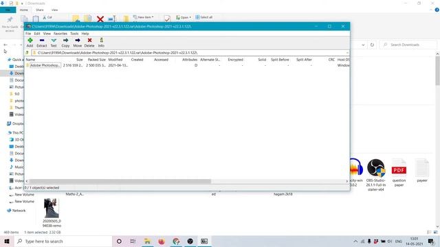Click Select all in Explorer ribbon

click(x=204, y=17)
